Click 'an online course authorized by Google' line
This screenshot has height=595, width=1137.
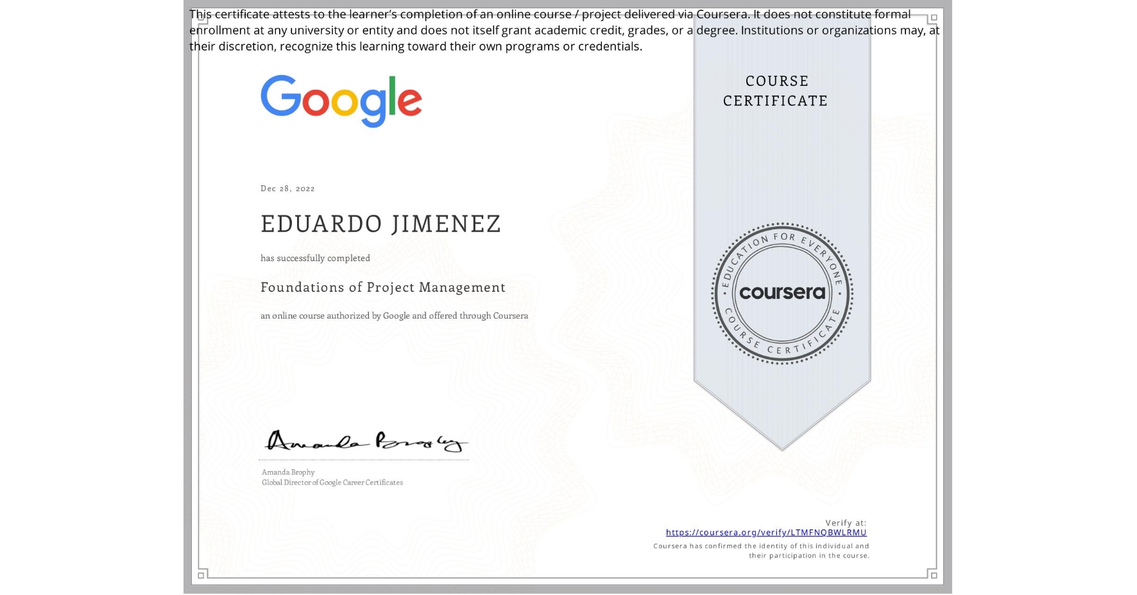click(x=394, y=315)
